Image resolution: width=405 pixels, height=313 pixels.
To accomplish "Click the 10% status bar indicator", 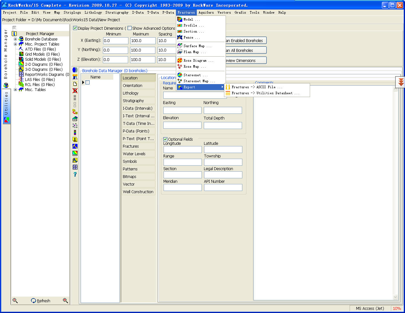I will (397, 308).
